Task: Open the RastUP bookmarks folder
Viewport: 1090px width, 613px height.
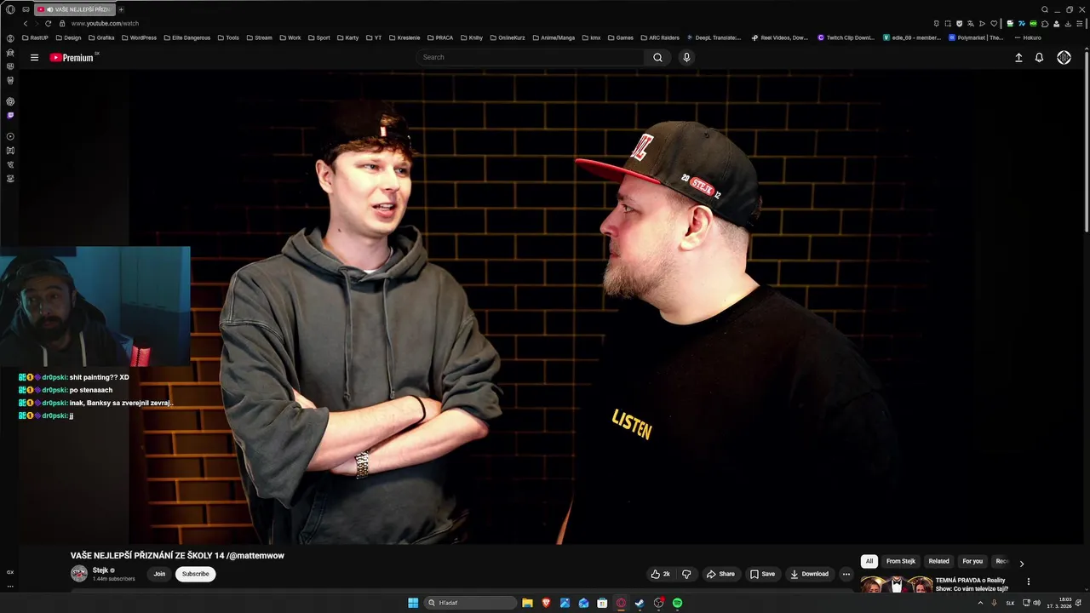Action: (x=35, y=37)
